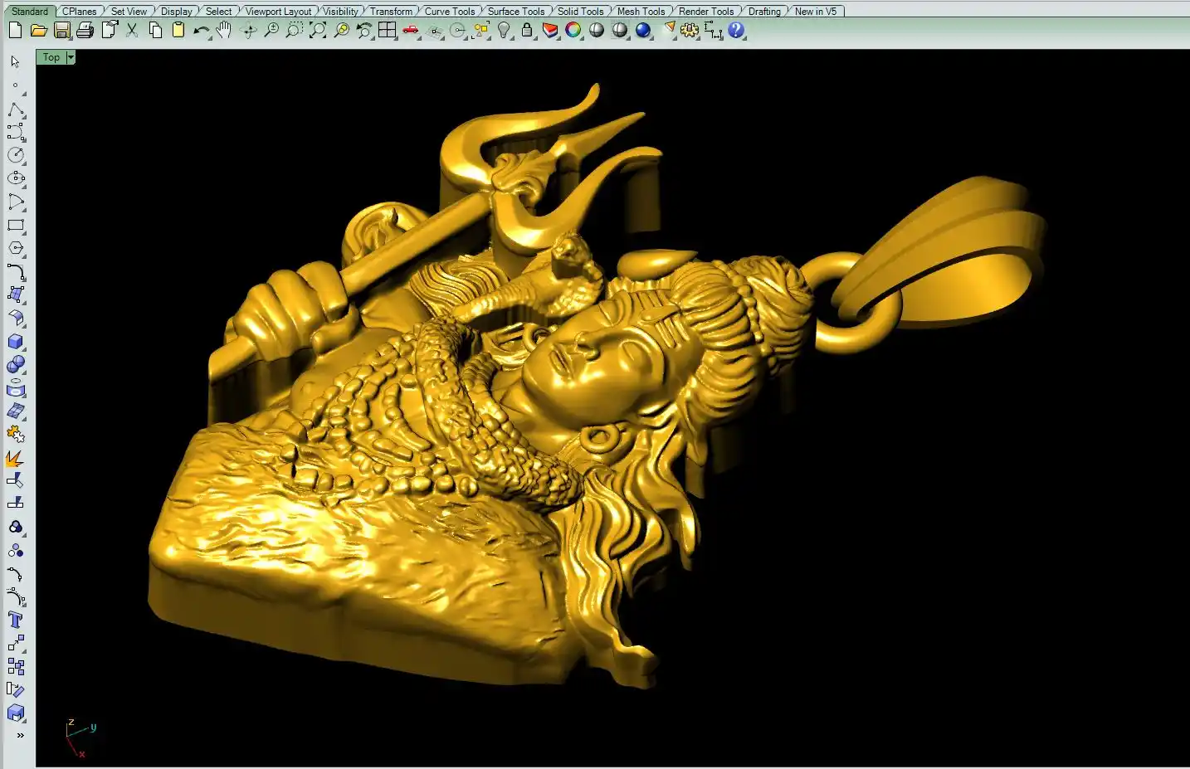Switch to the Mesh Tools tab
The width and height of the screenshot is (1190, 769).
click(641, 11)
